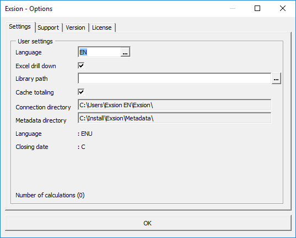Screen dimensions: 296x238
Task: Open language picker beside EN field
Action: tap(125, 52)
